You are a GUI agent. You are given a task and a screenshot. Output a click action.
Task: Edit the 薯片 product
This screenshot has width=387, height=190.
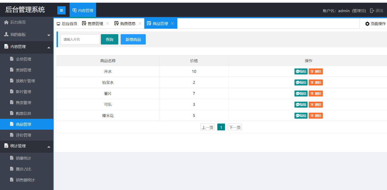pyautogui.click(x=301, y=94)
